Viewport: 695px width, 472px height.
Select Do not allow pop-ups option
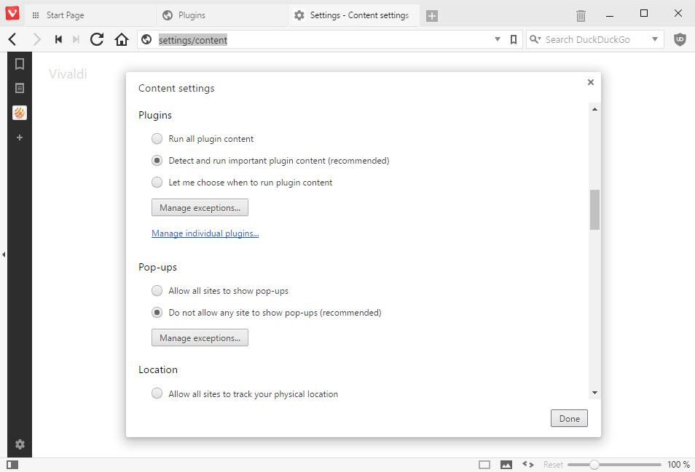tap(157, 312)
